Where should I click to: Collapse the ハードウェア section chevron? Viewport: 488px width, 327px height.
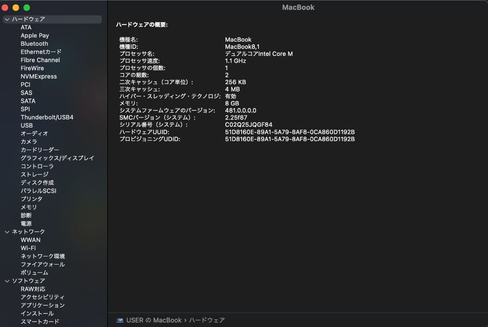point(7,19)
